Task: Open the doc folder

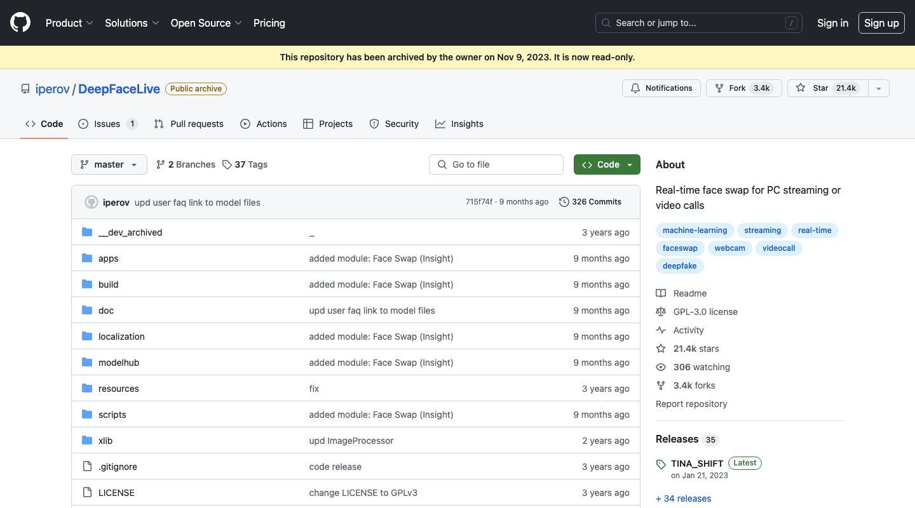Action: pyautogui.click(x=106, y=311)
